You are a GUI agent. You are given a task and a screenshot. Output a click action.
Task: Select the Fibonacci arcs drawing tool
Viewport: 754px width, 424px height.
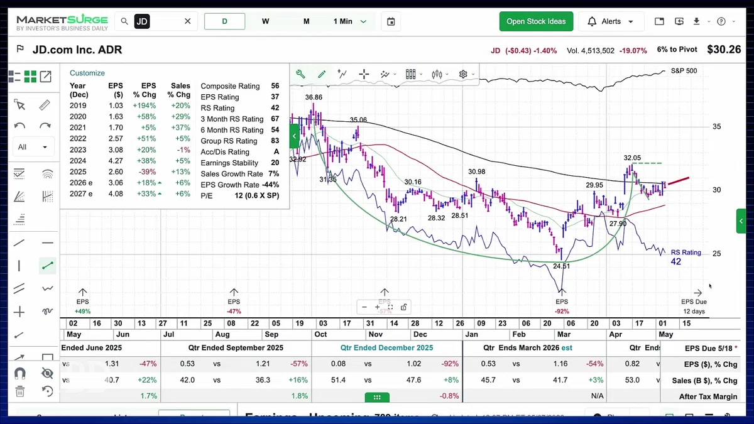pyautogui.click(x=47, y=174)
